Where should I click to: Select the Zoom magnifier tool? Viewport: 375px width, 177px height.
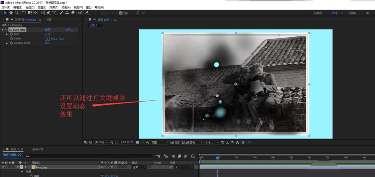click(x=17, y=13)
